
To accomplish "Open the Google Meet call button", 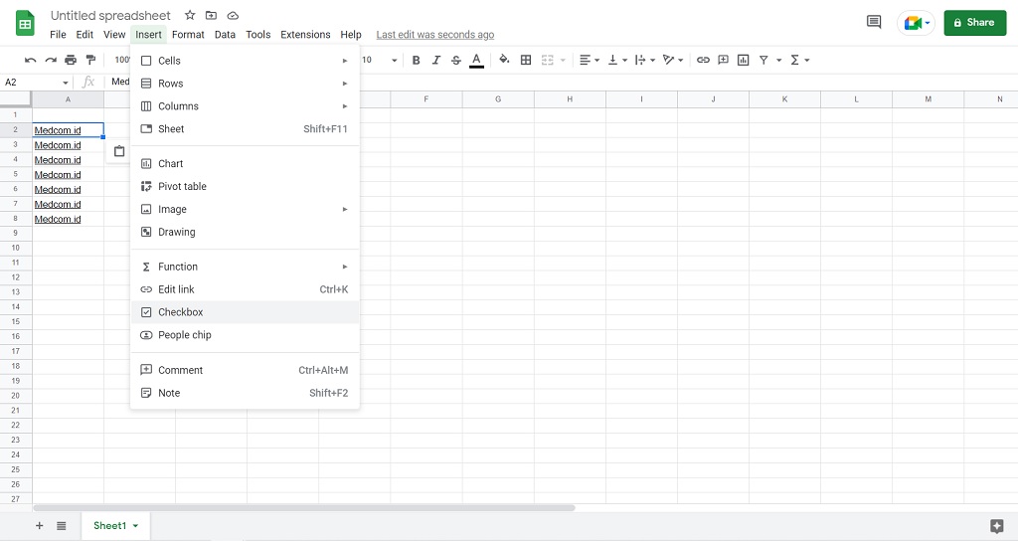I will click(916, 23).
